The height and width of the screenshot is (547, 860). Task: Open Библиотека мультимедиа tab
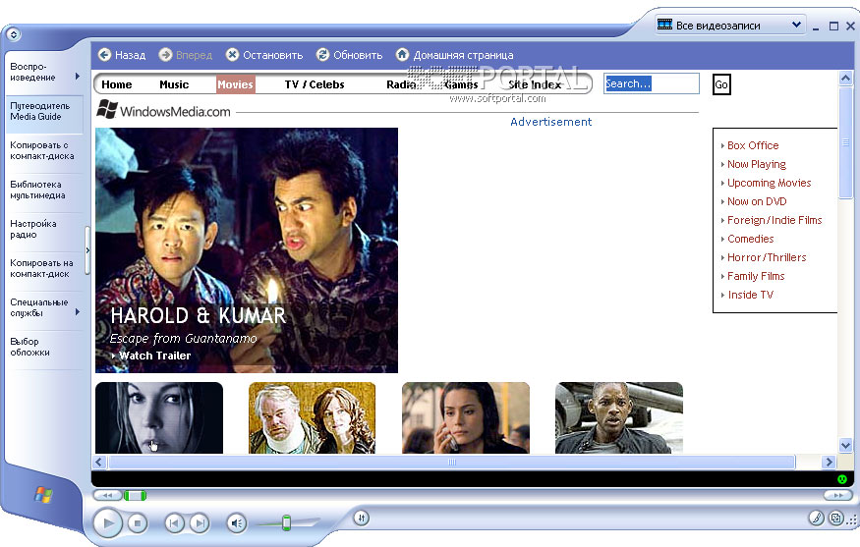[44, 191]
